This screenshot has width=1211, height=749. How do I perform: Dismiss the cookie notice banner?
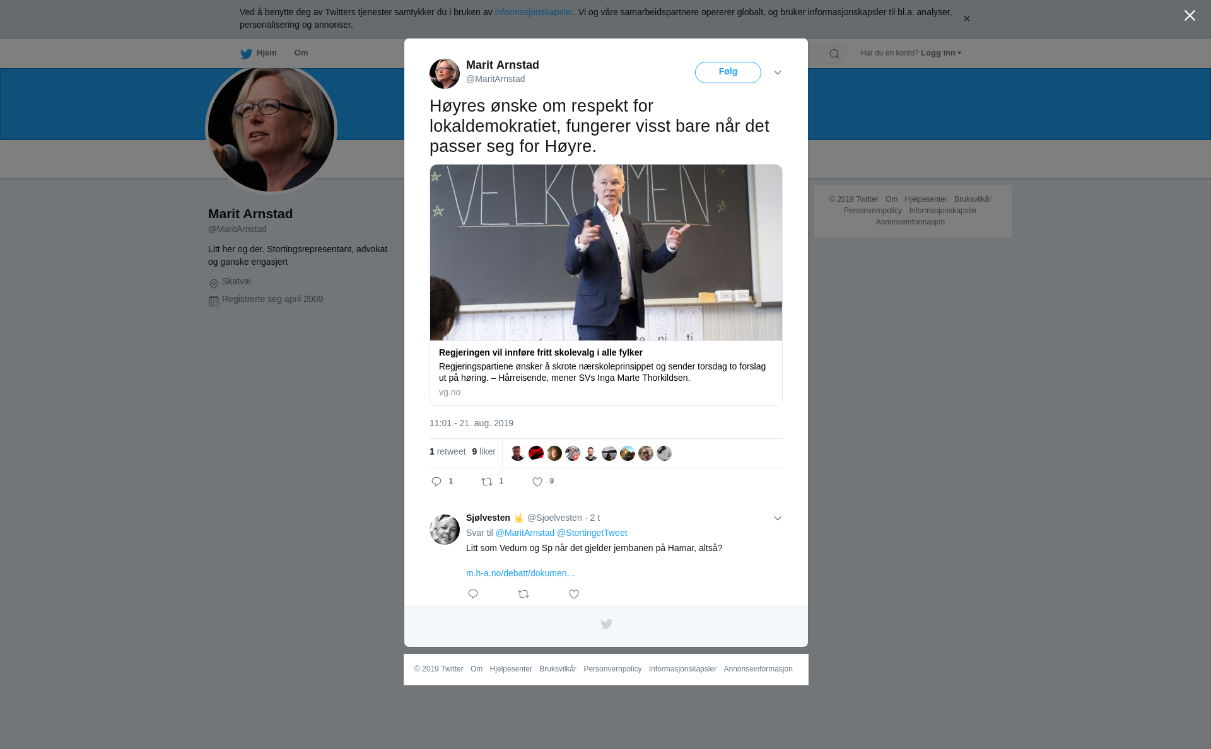click(x=966, y=19)
